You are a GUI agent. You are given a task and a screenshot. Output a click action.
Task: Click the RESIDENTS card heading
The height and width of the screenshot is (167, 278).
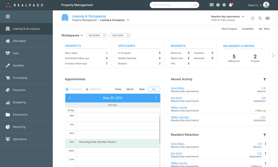(x=178, y=46)
